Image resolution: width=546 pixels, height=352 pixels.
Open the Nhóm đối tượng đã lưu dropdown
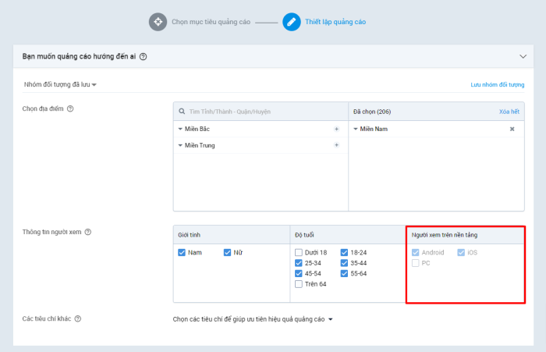60,85
